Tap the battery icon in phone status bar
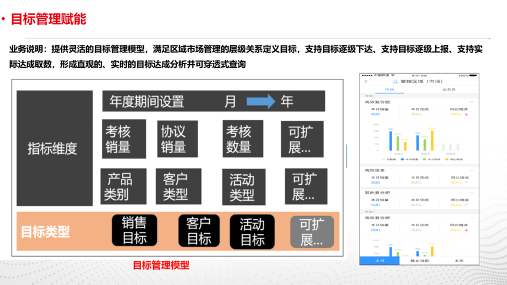The width and height of the screenshot is (507, 285). click(475, 75)
